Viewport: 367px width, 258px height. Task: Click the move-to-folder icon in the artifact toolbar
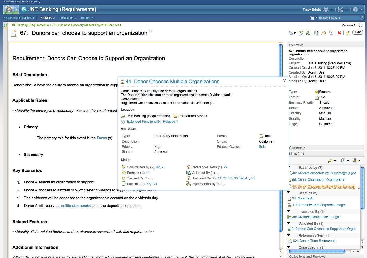pos(324,33)
